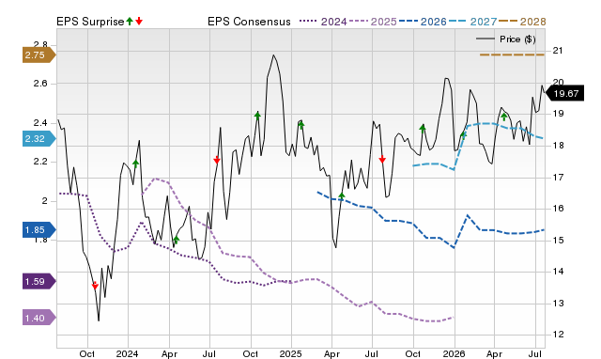Click the 21 price axis label
Viewport: 601px width, 359px height.
[558, 51]
